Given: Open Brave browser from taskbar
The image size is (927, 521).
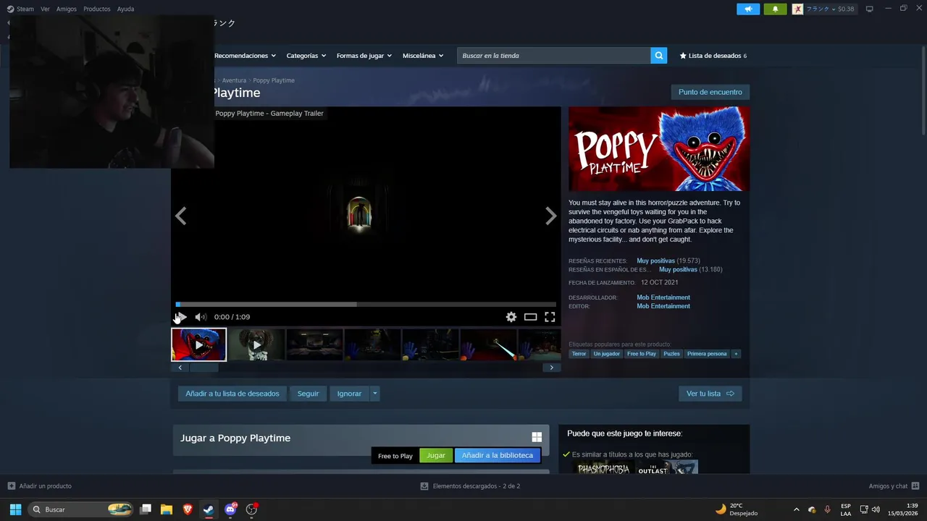Looking at the screenshot, I should point(188,509).
